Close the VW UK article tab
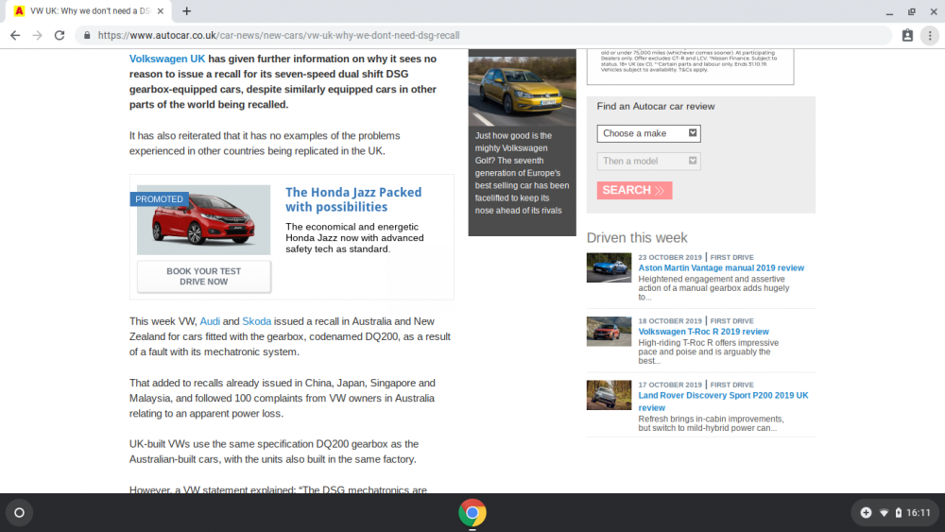The height and width of the screenshot is (532, 945). 161,10
